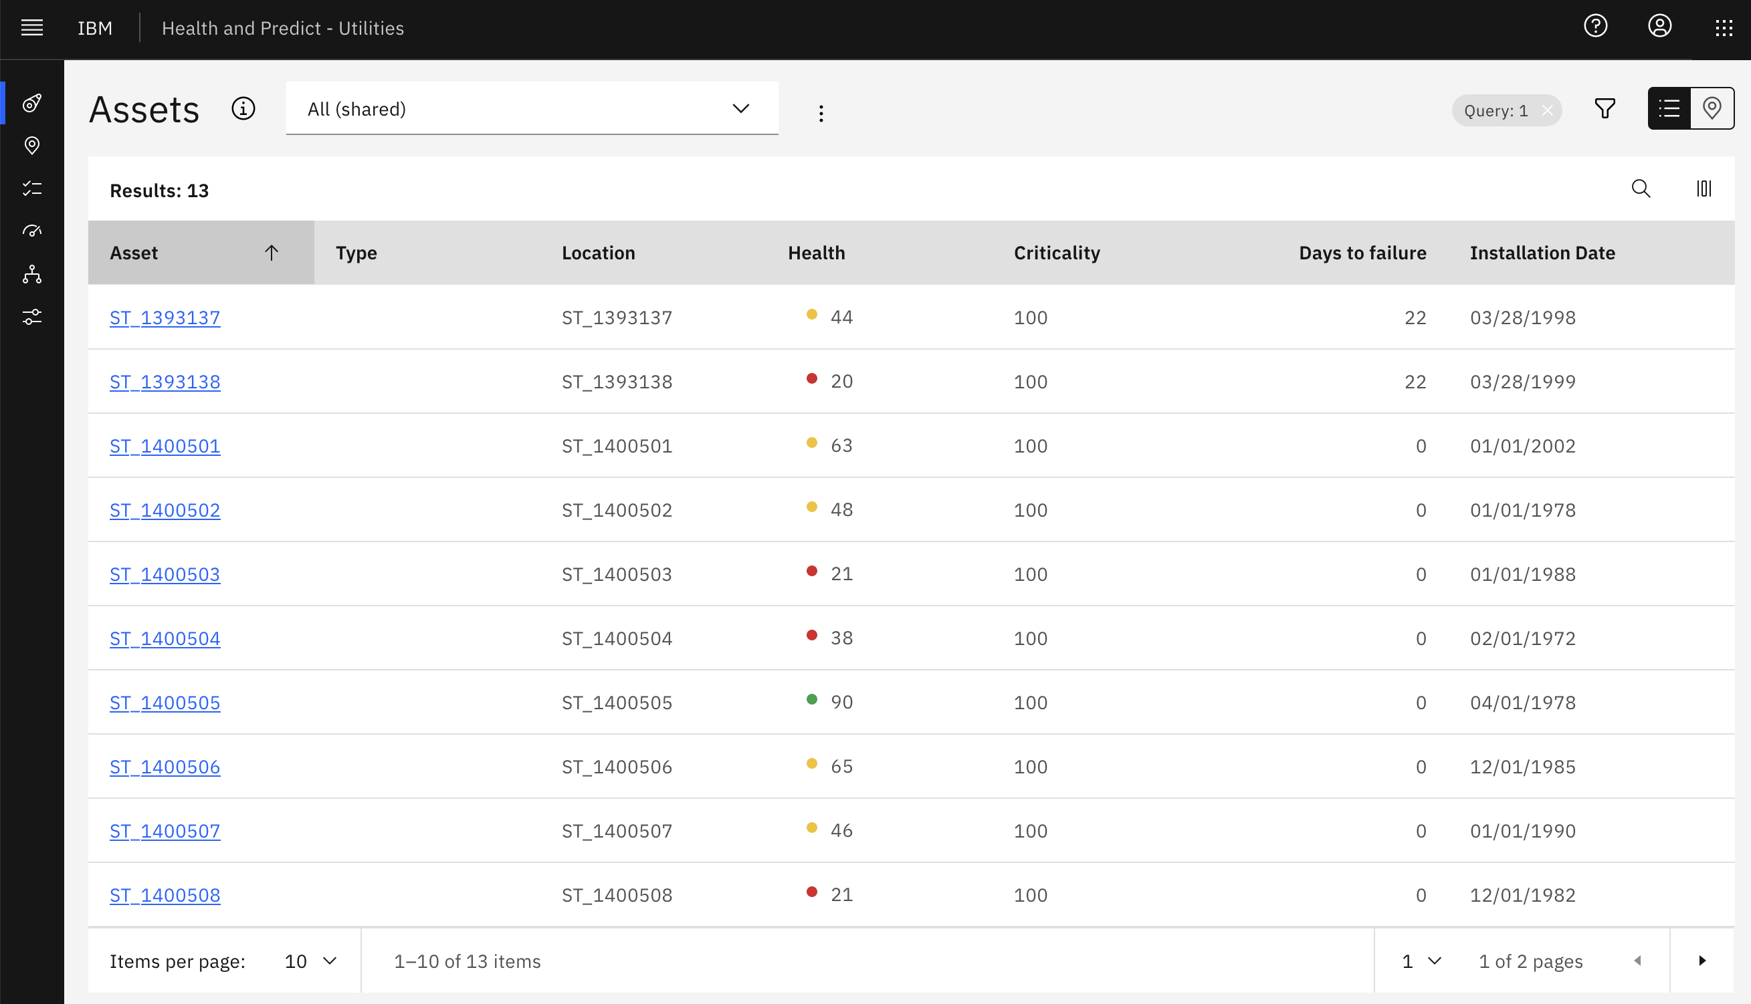Click installation date 01/01/1990
The image size is (1751, 1004).
[1523, 830]
